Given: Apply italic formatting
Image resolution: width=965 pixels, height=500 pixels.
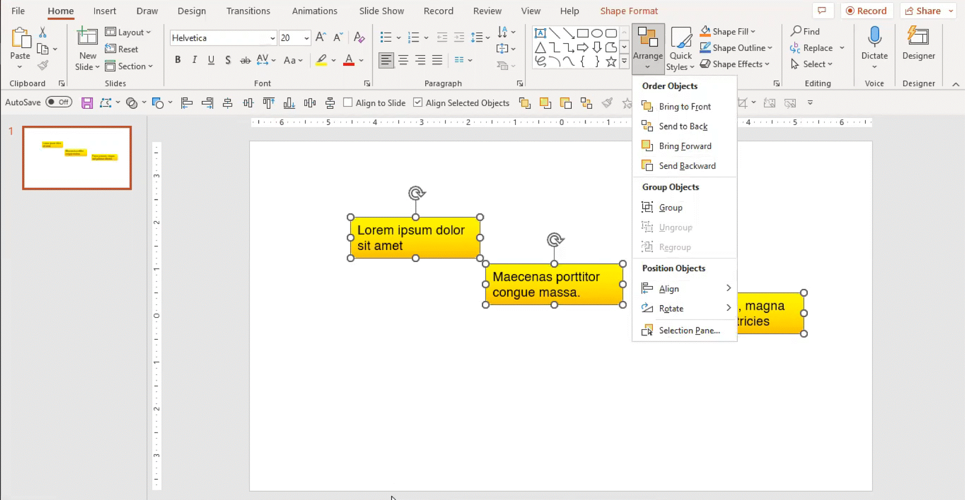Looking at the screenshot, I should click(x=194, y=60).
